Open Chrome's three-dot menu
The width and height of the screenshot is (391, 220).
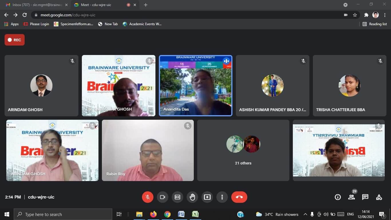385,15
